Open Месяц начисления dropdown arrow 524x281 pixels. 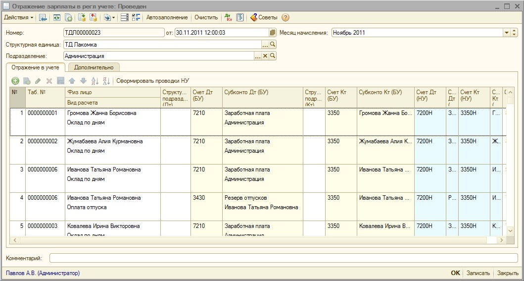point(507,33)
